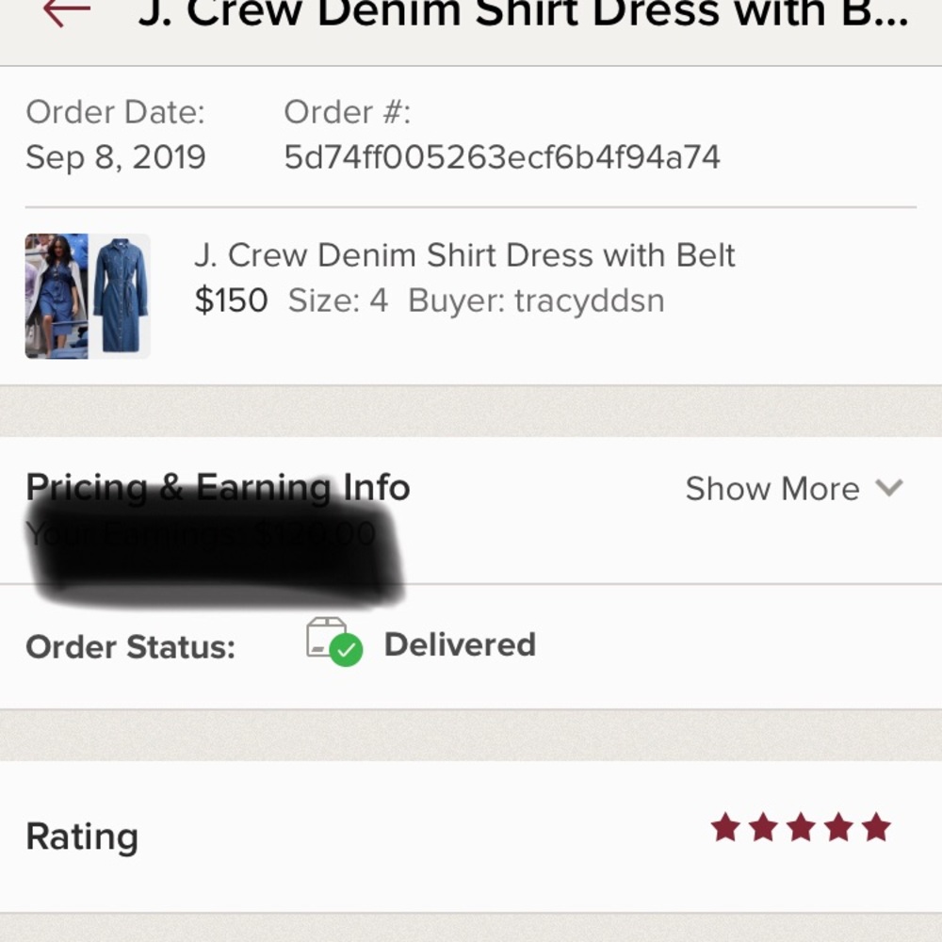Click the Order Status section label
Viewport: 942px width, 942px height.
(134, 646)
